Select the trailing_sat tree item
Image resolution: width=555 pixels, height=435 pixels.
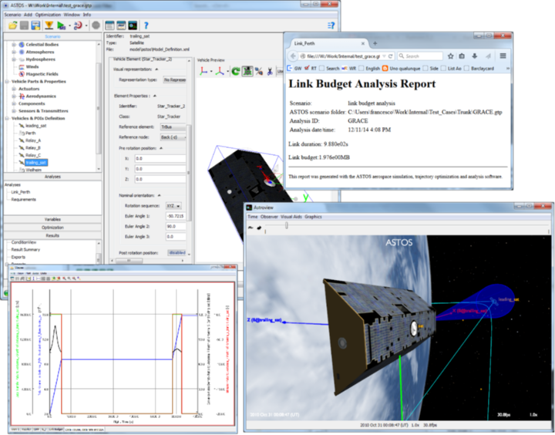click(x=35, y=163)
